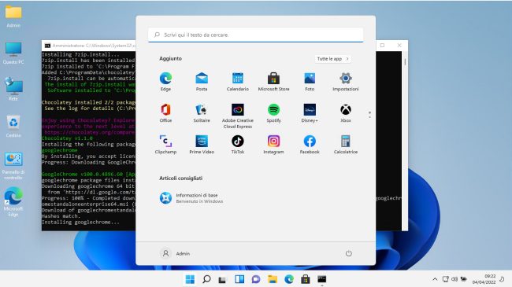Open the notification icon in taskbar
512x287 pixels.
(503, 279)
